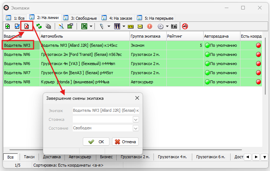Select the Грузотакси 4м [УАЗ] row
This screenshot has height=171, width=270.
tap(132, 64)
